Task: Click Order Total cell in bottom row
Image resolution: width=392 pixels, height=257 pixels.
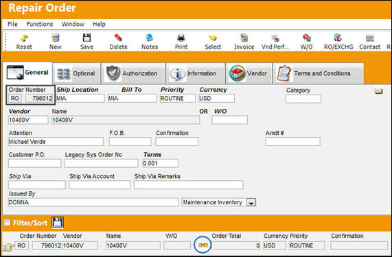Action: (235, 245)
